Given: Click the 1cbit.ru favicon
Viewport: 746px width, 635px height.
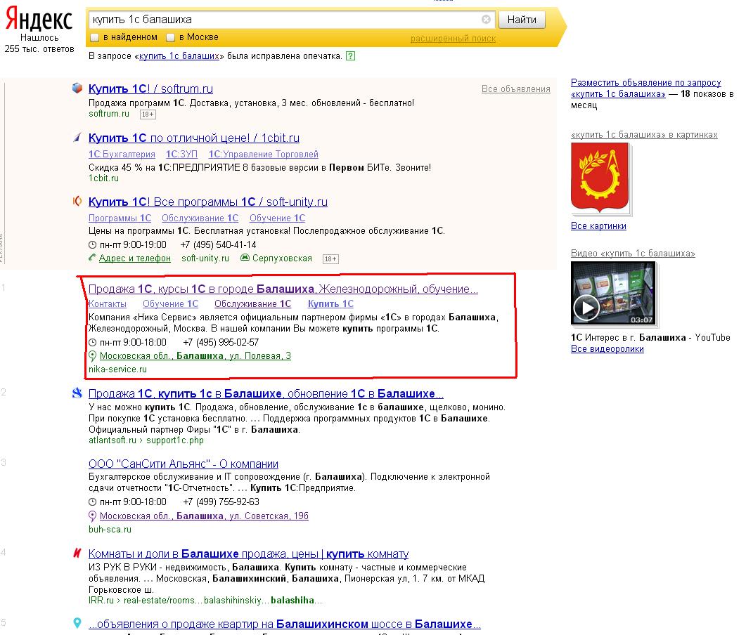Looking at the screenshot, I should click(77, 138).
